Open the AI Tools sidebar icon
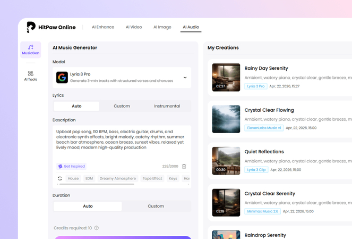352x239 pixels. pyautogui.click(x=31, y=76)
